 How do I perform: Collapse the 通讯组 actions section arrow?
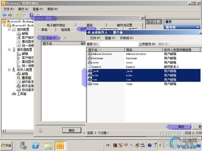197,27
